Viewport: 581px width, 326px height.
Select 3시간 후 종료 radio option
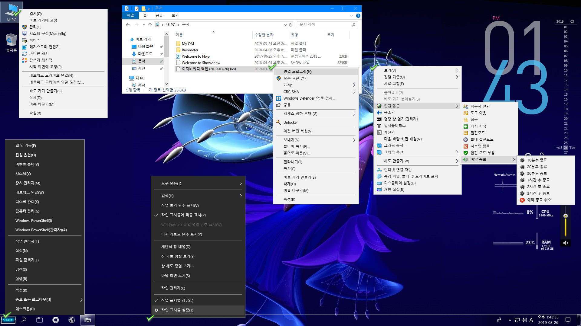546,193
